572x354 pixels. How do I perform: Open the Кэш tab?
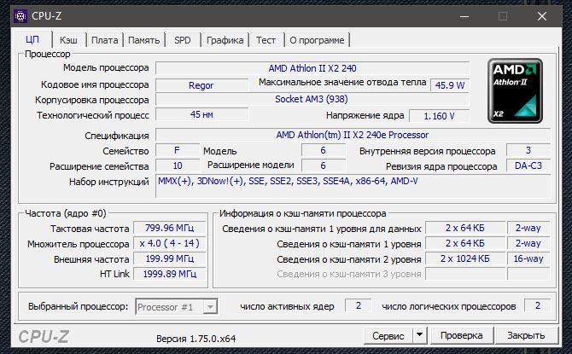[68, 40]
